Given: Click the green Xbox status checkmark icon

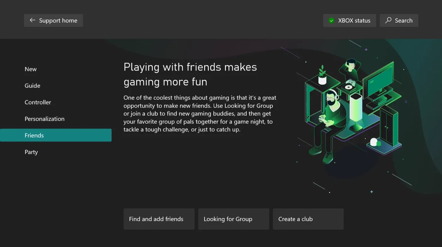Looking at the screenshot, I should [x=331, y=21].
